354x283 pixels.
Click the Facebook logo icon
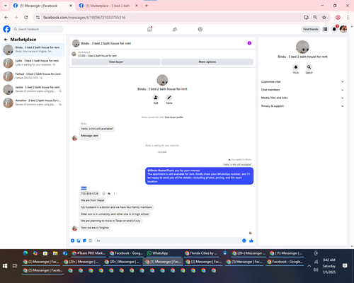[6, 29]
